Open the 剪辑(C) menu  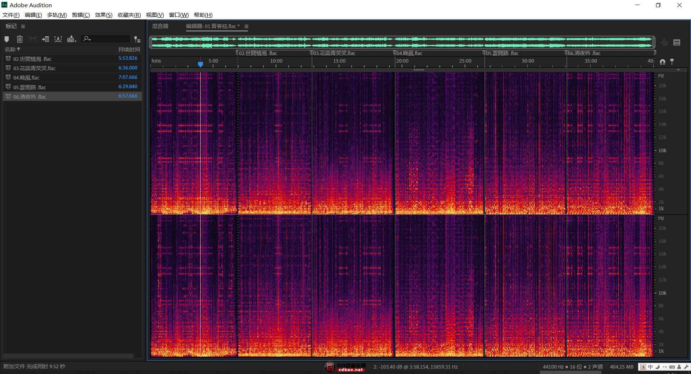[x=81, y=15]
